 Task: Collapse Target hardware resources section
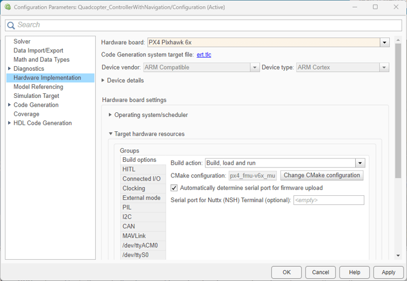point(111,134)
